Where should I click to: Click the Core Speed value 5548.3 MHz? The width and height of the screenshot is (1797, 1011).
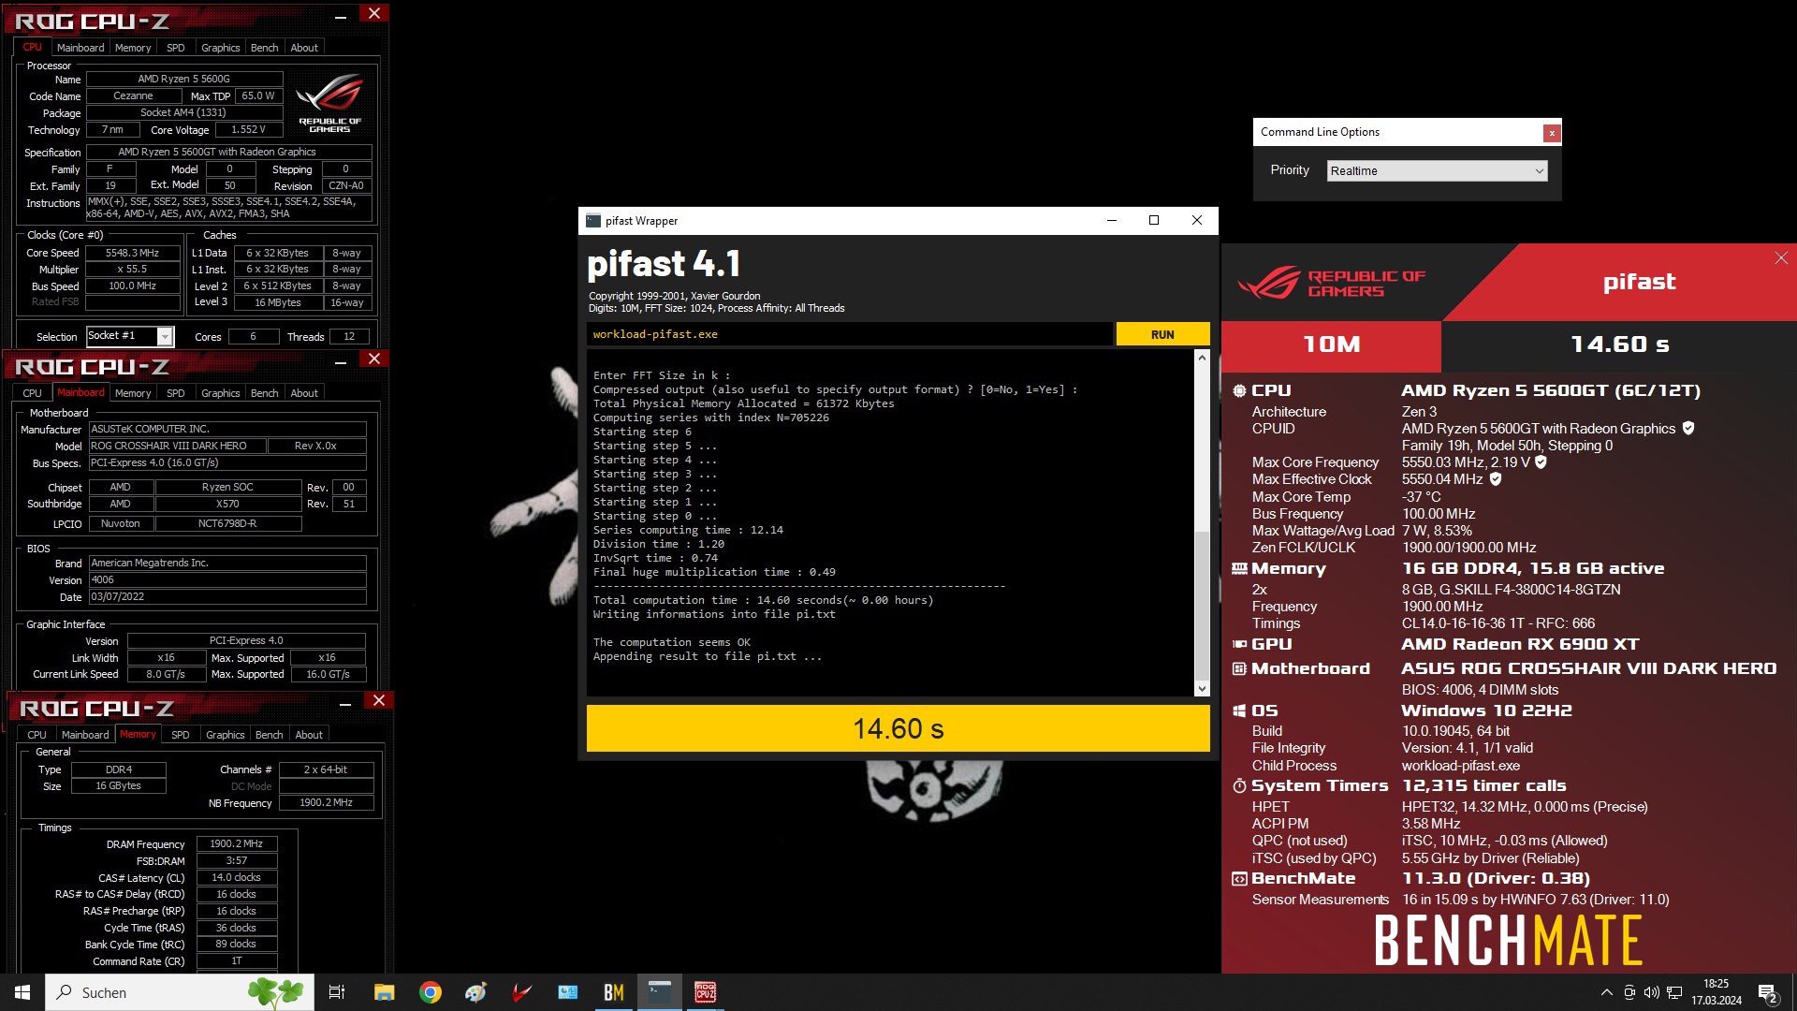pos(132,253)
